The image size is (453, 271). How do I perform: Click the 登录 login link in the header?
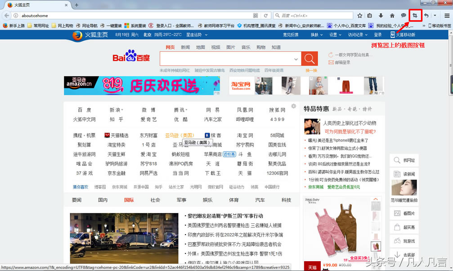point(378,35)
